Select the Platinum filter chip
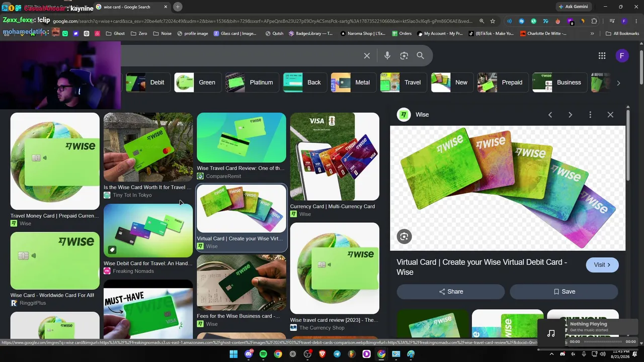The image size is (644, 362). [x=251, y=82]
